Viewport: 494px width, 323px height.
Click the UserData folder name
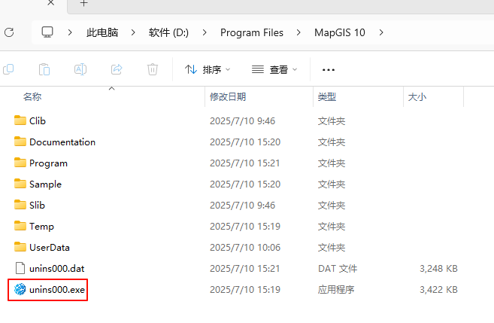point(50,248)
